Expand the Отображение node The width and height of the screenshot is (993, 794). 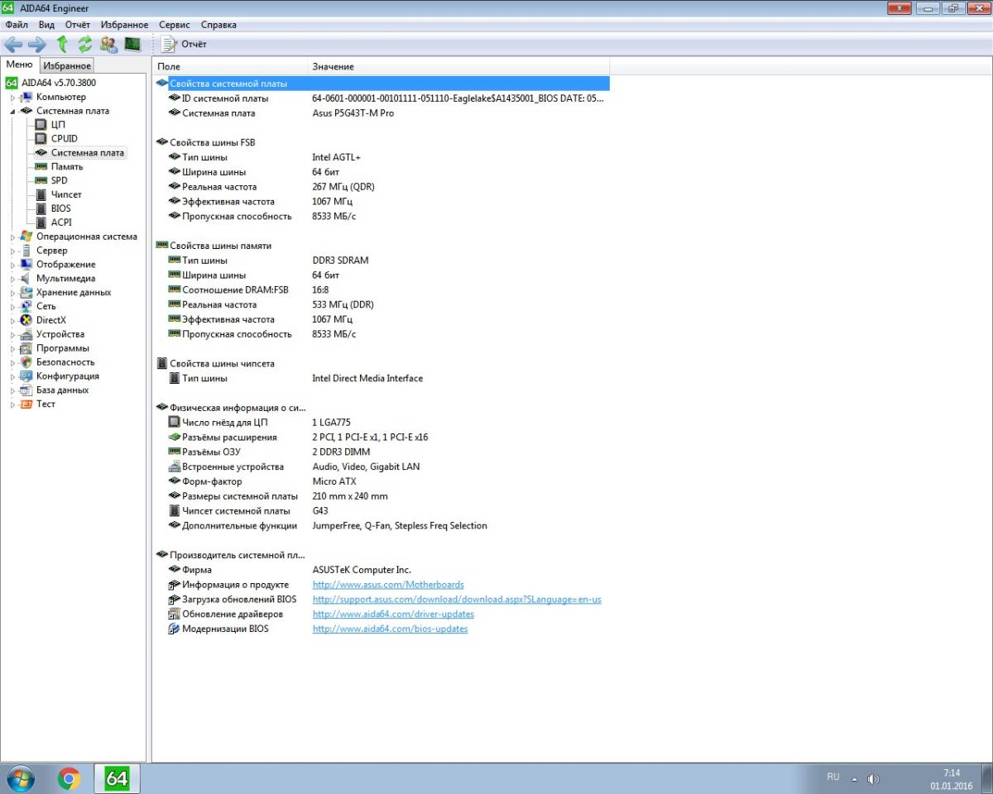coord(12,265)
